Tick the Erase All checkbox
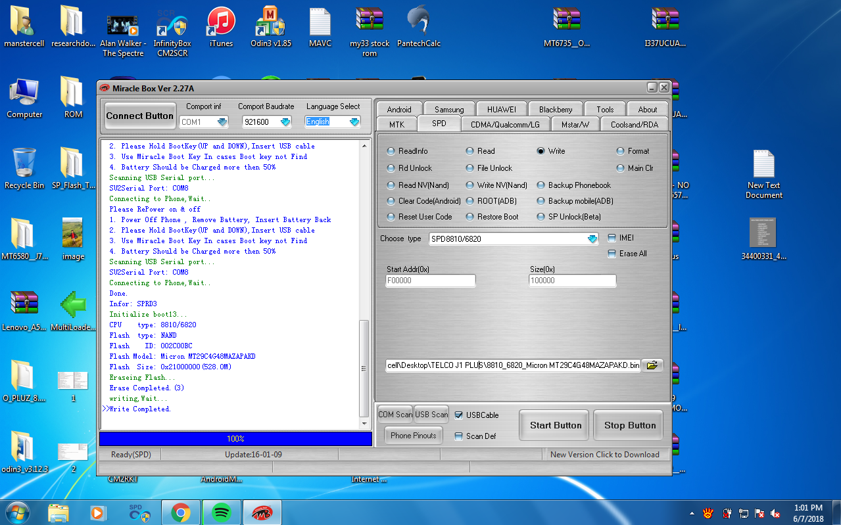841x525 pixels. [x=613, y=254]
